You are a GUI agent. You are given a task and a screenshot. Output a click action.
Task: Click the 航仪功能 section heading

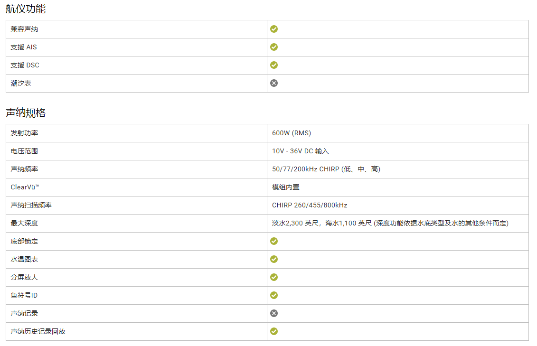(26, 9)
